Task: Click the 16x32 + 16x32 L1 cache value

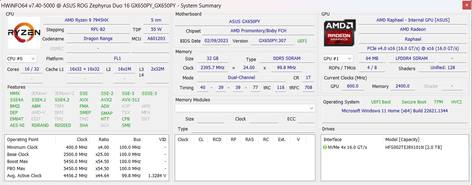Action: pyautogui.click(x=85, y=69)
